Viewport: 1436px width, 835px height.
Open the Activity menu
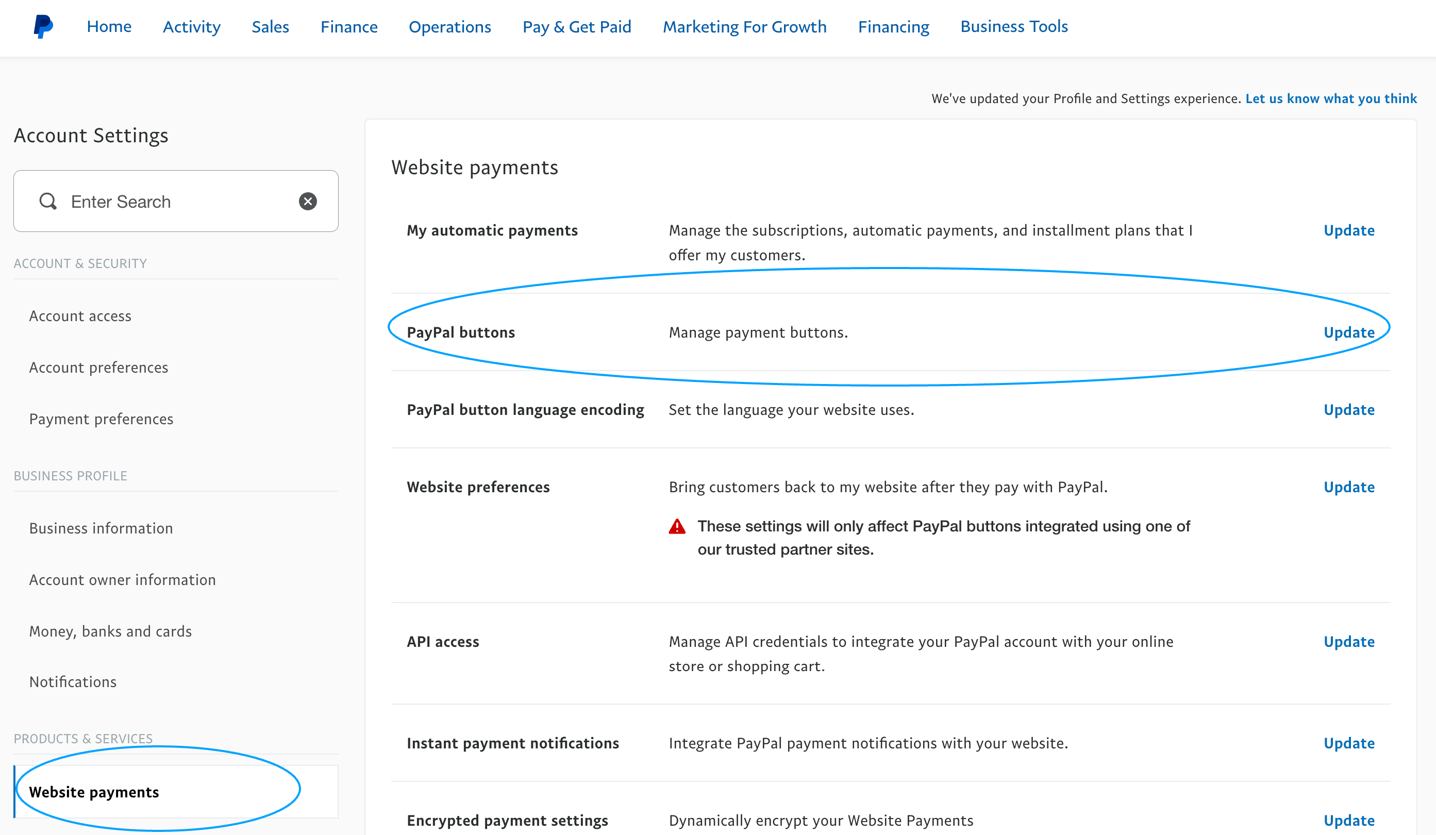pyautogui.click(x=191, y=27)
